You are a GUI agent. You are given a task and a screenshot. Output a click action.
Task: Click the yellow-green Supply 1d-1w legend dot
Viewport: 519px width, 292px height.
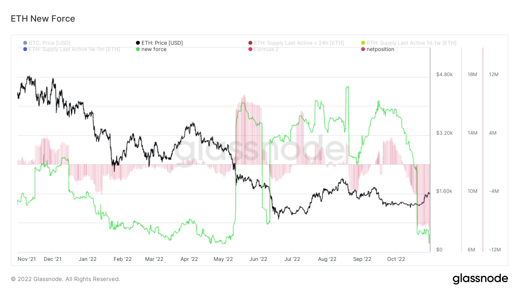pos(363,43)
